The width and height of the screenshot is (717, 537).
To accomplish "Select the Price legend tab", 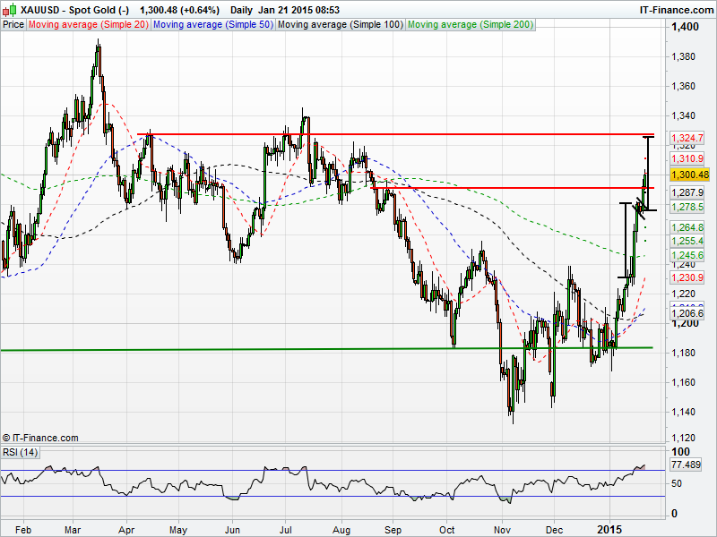I will [13, 24].
